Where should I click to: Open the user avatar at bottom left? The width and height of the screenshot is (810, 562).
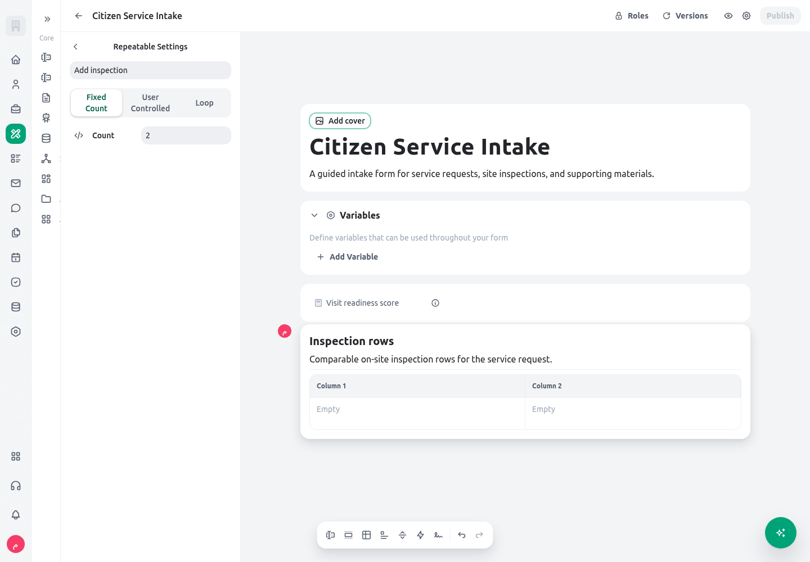tap(16, 544)
